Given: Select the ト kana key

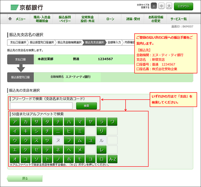Looking at the screenshot, I should point(47,159).
